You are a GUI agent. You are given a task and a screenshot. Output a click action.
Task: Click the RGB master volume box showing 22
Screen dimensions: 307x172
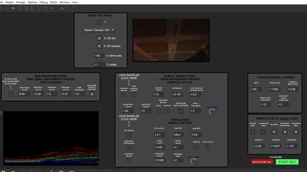point(24,94)
